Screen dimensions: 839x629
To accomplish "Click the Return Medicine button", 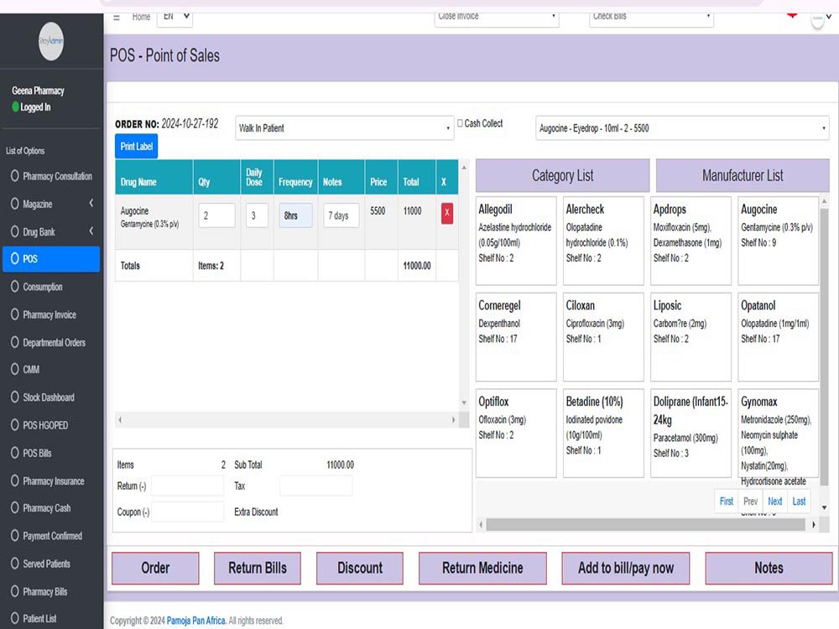I will point(482,568).
